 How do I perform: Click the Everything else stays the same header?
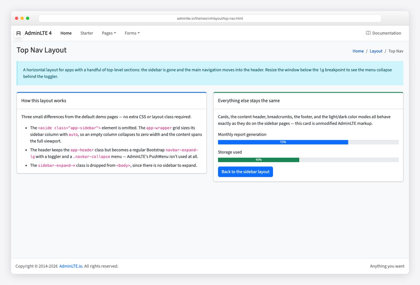(308, 101)
